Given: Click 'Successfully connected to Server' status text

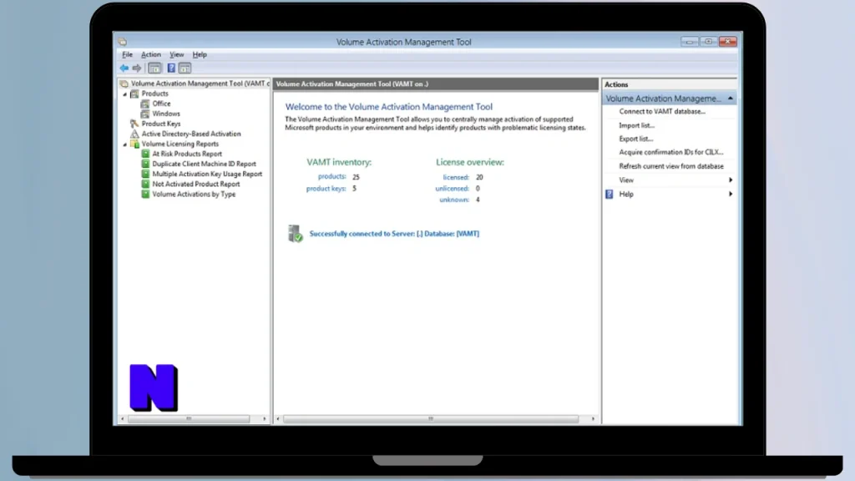Looking at the screenshot, I should click(394, 234).
